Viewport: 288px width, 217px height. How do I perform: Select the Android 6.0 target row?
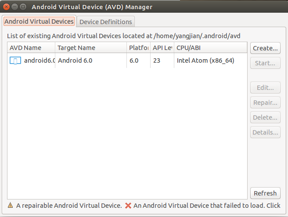click(x=127, y=60)
